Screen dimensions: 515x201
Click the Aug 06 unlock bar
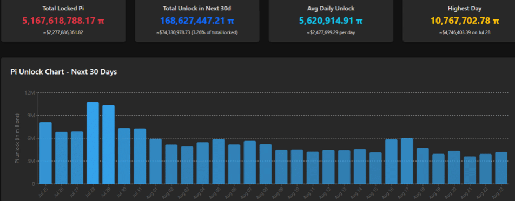234,164
